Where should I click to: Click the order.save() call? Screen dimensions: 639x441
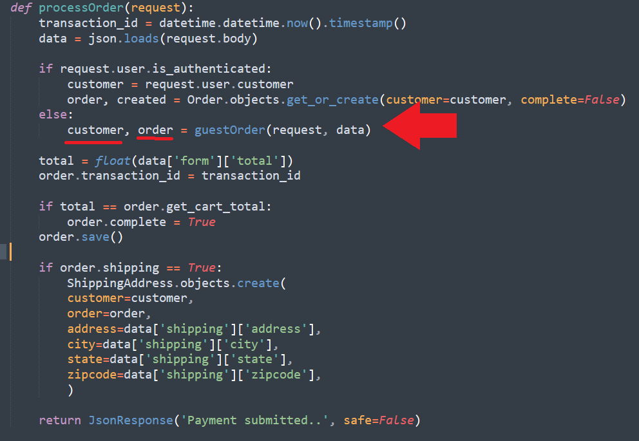[81, 237]
